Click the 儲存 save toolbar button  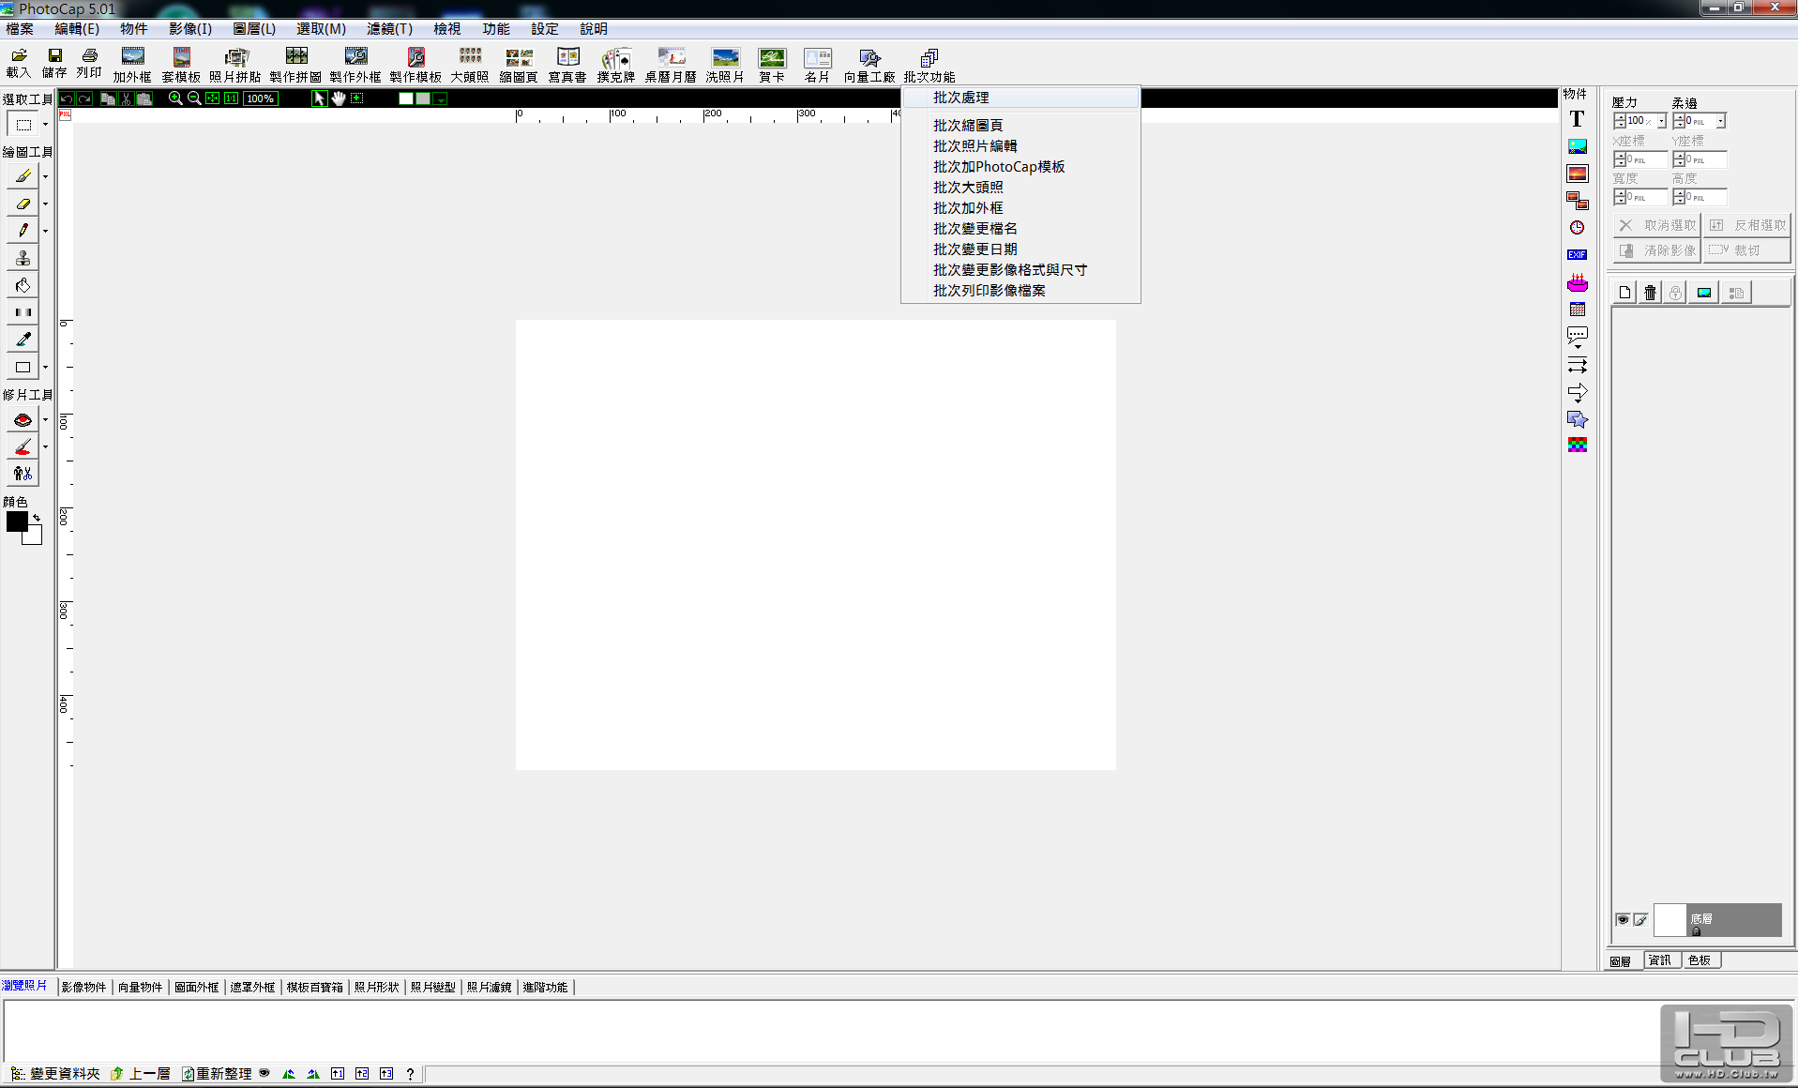pos(54,63)
